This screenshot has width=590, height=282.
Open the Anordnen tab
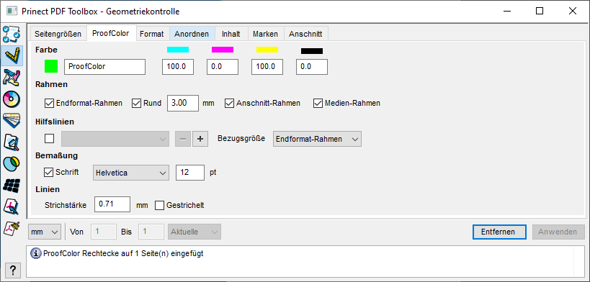pos(192,34)
